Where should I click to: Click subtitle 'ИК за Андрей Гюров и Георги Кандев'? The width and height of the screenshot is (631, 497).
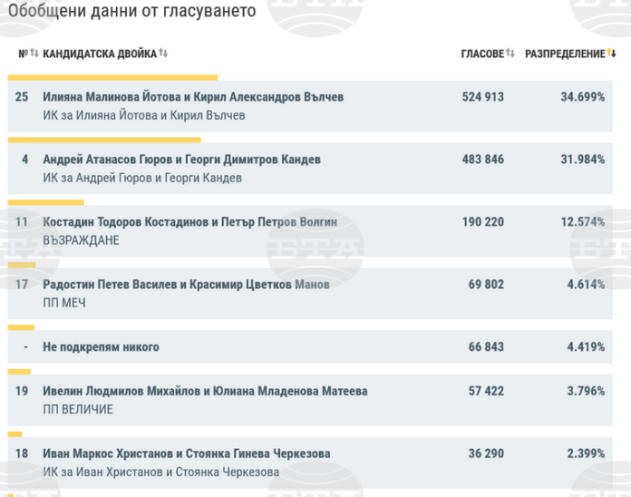tap(142, 178)
